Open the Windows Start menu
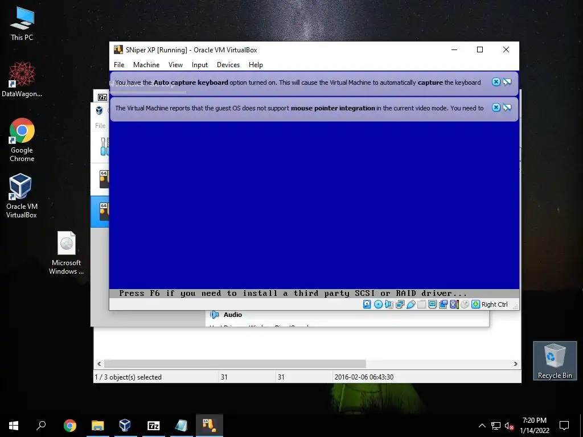The image size is (583, 437). pyautogui.click(x=14, y=426)
